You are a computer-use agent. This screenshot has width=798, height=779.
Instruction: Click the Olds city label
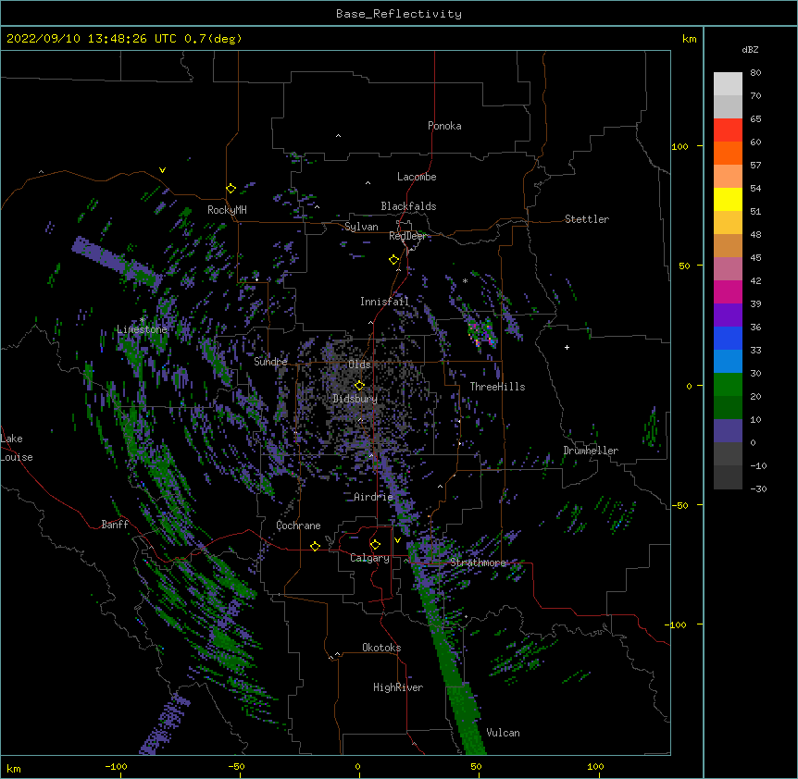point(359,365)
